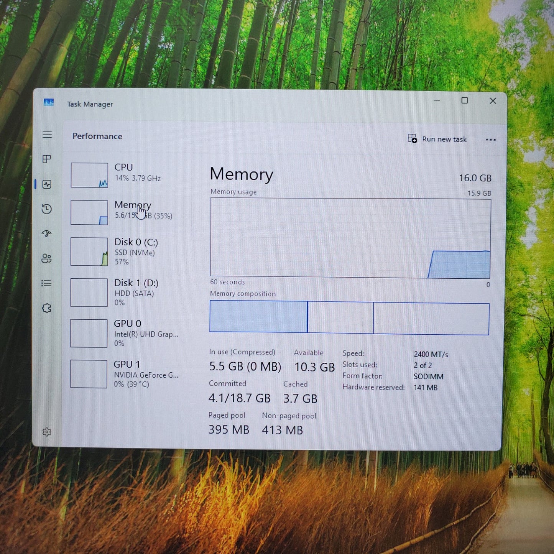Open the Services puzzle-piece icon
Viewport: 554px width, 554px height.
pos(47,308)
